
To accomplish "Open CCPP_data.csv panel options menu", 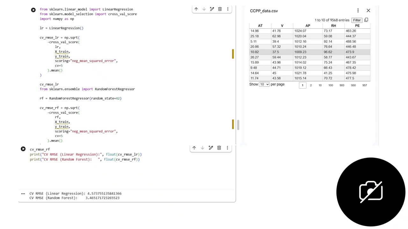I will pyautogui.click(x=358, y=11).
